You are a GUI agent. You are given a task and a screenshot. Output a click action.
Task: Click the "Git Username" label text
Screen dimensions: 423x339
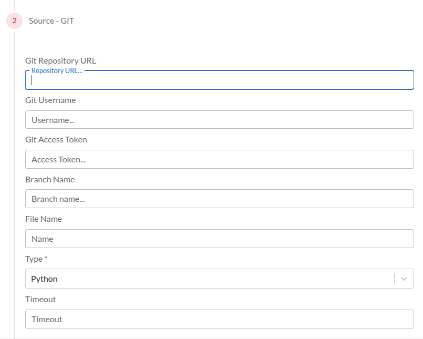[50, 100]
